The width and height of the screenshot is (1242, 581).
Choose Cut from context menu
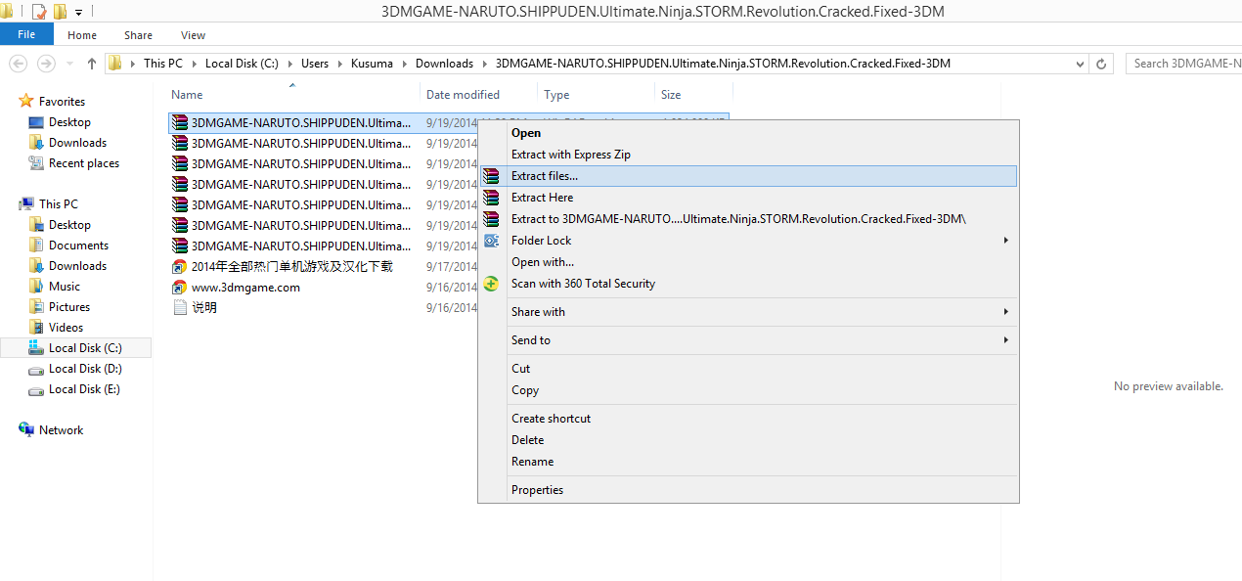click(748, 369)
